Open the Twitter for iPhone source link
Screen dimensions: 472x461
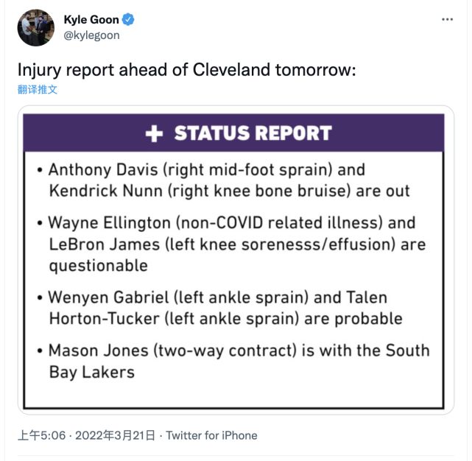212,435
